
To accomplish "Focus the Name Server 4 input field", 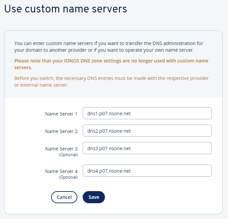I will point(147,171).
